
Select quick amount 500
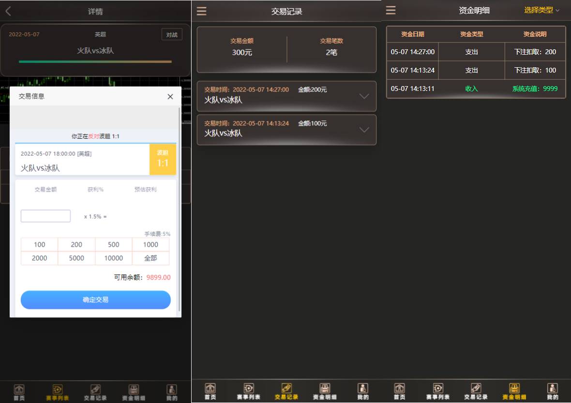[x=114, y=245]
